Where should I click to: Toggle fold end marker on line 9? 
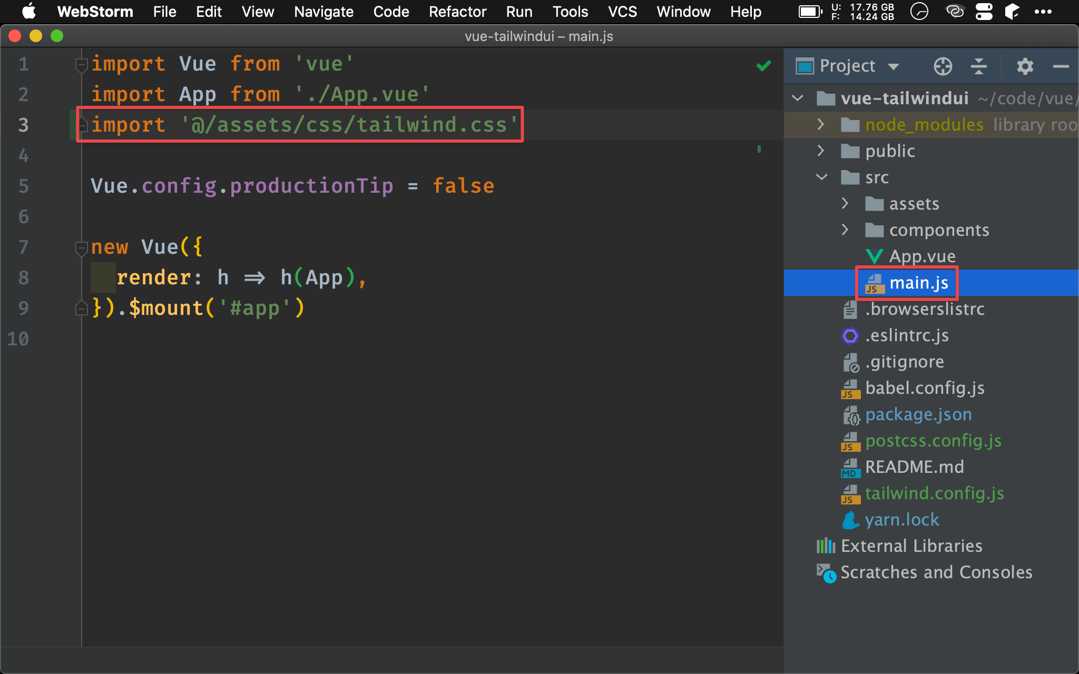point(81,308)
